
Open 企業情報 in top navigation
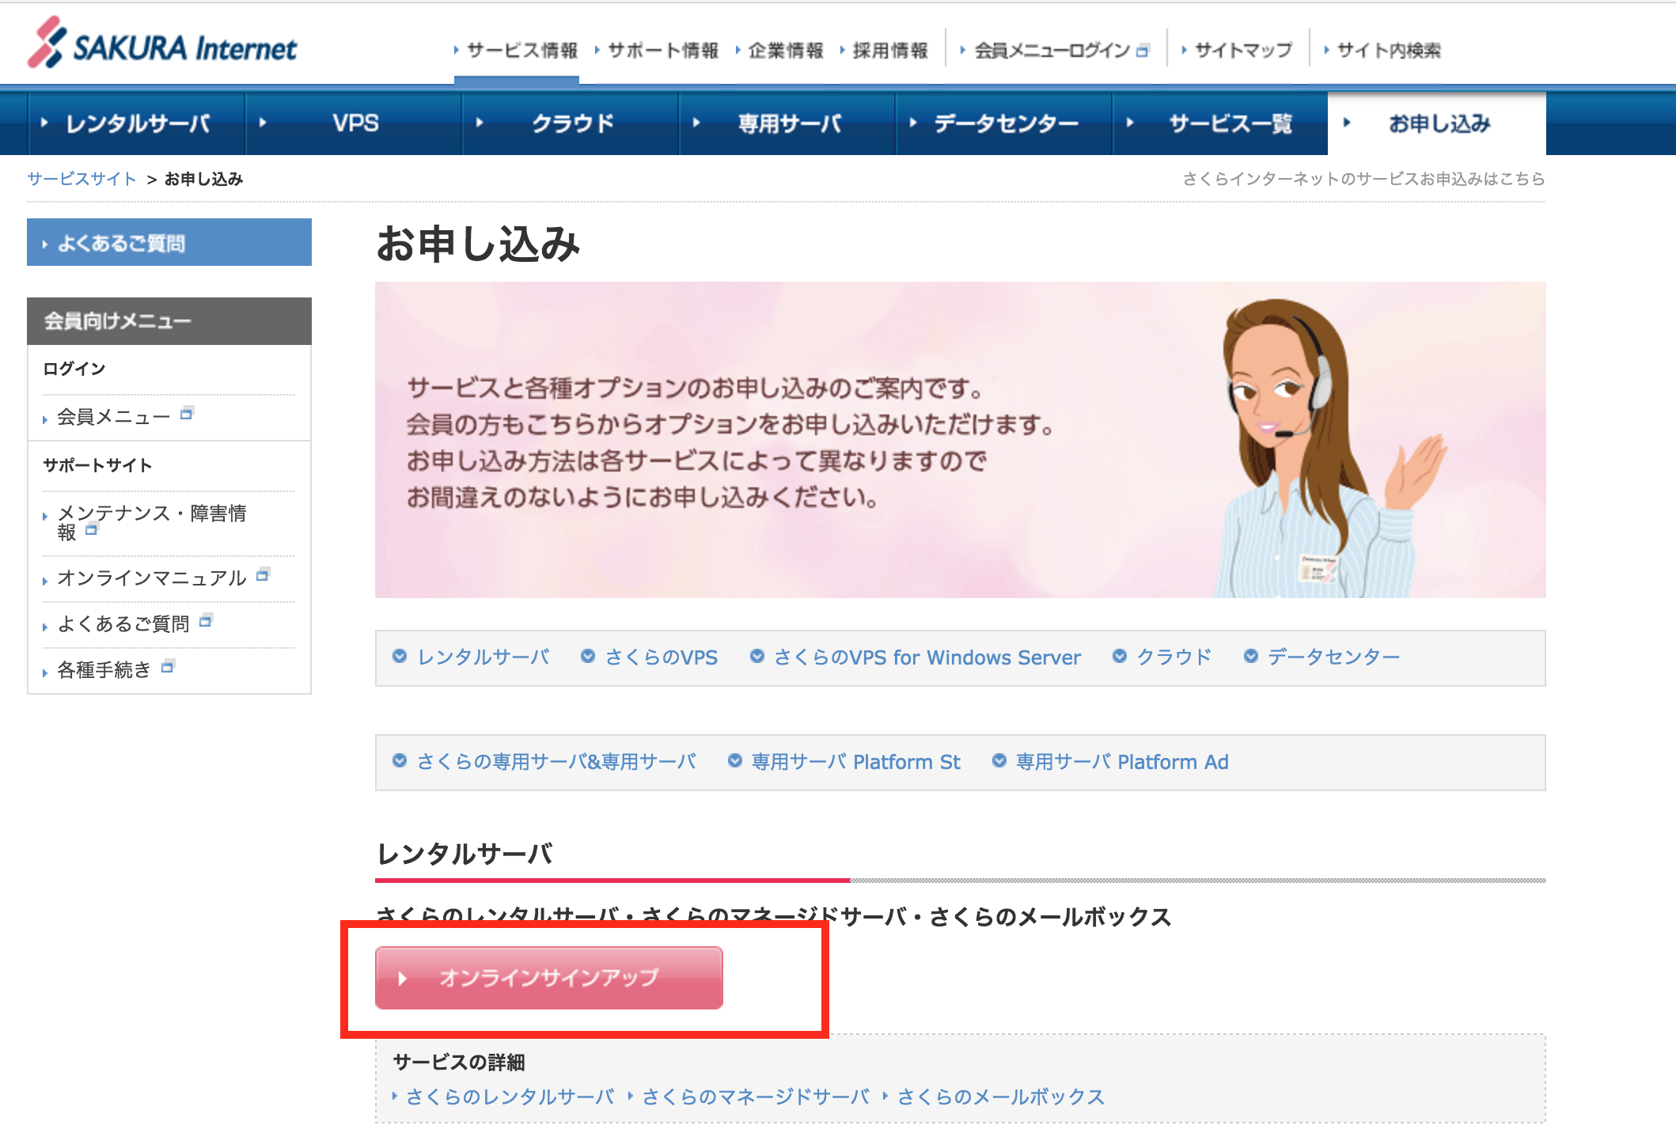click(785, 51)
